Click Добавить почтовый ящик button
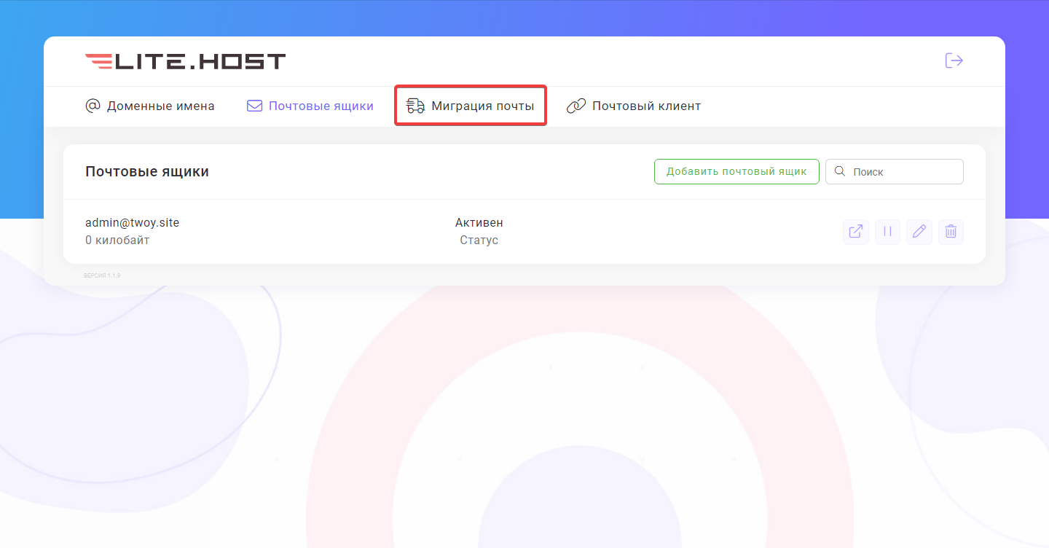The height and width of the screenshot is (548, 1049). (x=736, y=172)
